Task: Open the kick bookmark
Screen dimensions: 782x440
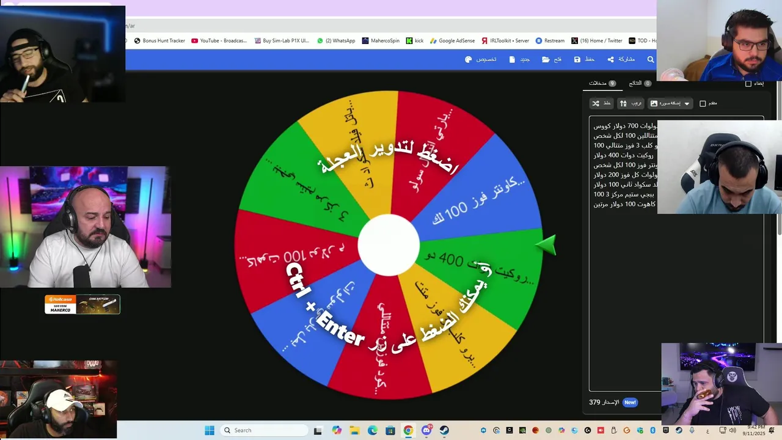Action: click(414, 41)
